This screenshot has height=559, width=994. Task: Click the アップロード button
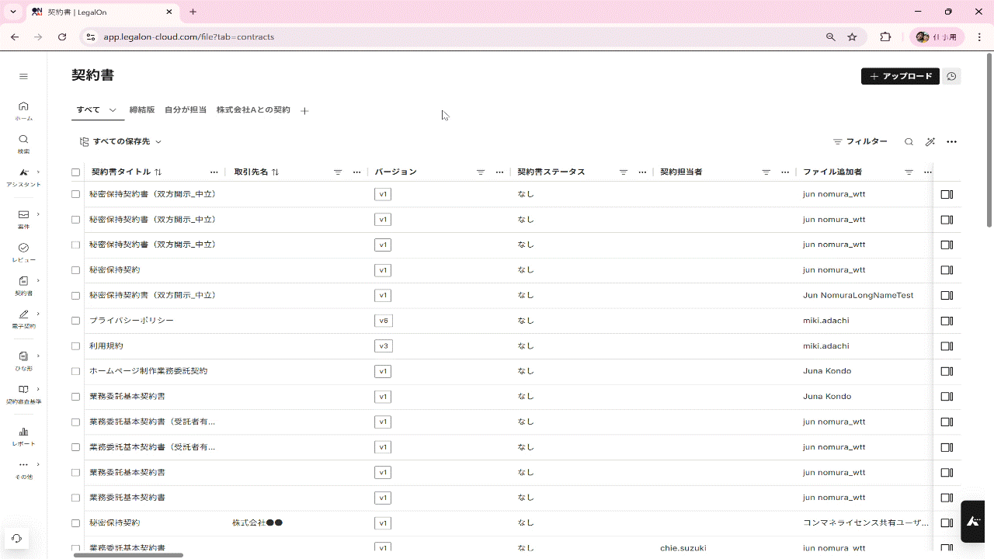click(x=900, y=76)
